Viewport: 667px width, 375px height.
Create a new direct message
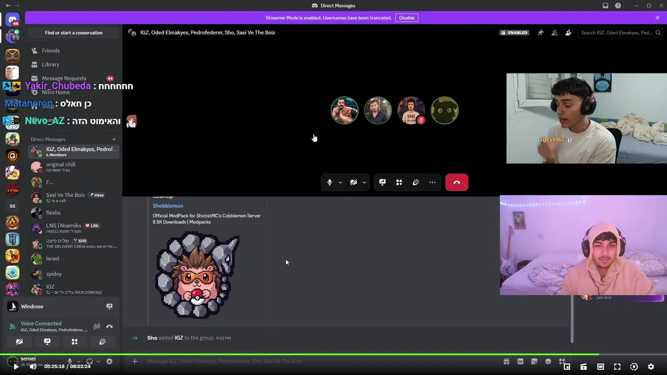coord(114,139)
